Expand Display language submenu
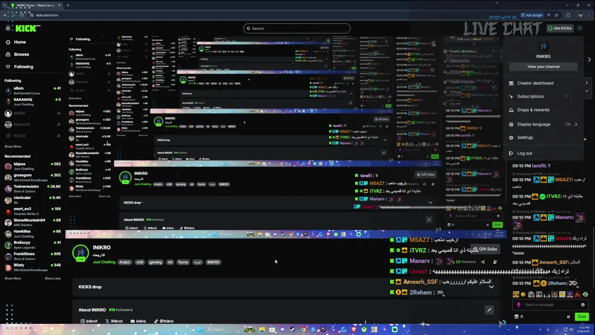595x335 pixels. [x=543, y=124]
